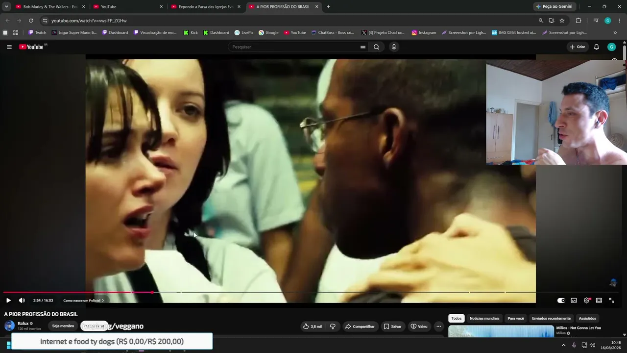627x353 pixels.
Task: Open the LivePix bookmark
Action: pos(244,33)
